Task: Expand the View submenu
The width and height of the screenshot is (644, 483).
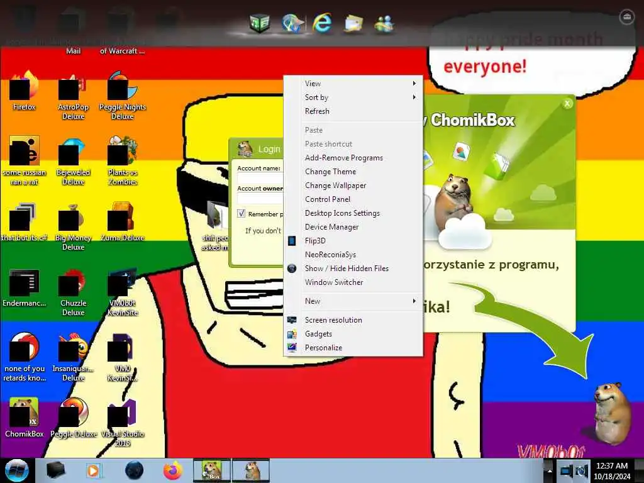Action: [353, 84]
